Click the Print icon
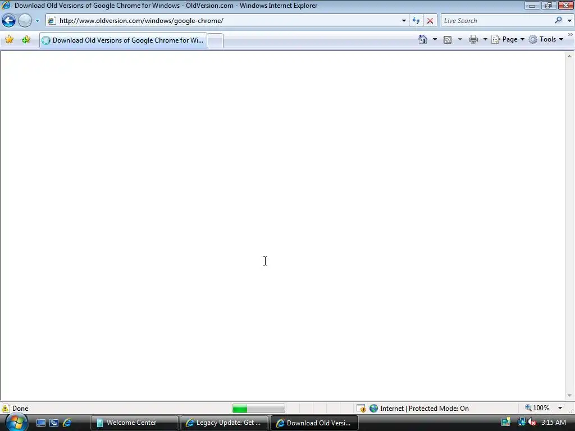 [473, 39]
